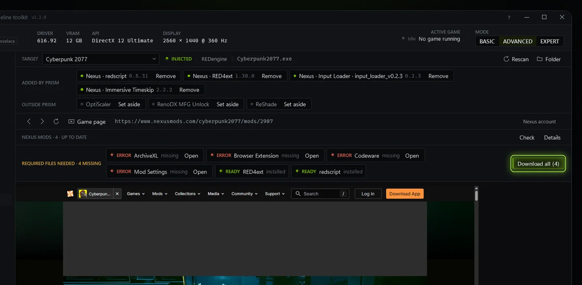Click the 2560 × 1440 @ 360 Hz display value
Viewport: 582px width, 285px height.
pos(195,40)
